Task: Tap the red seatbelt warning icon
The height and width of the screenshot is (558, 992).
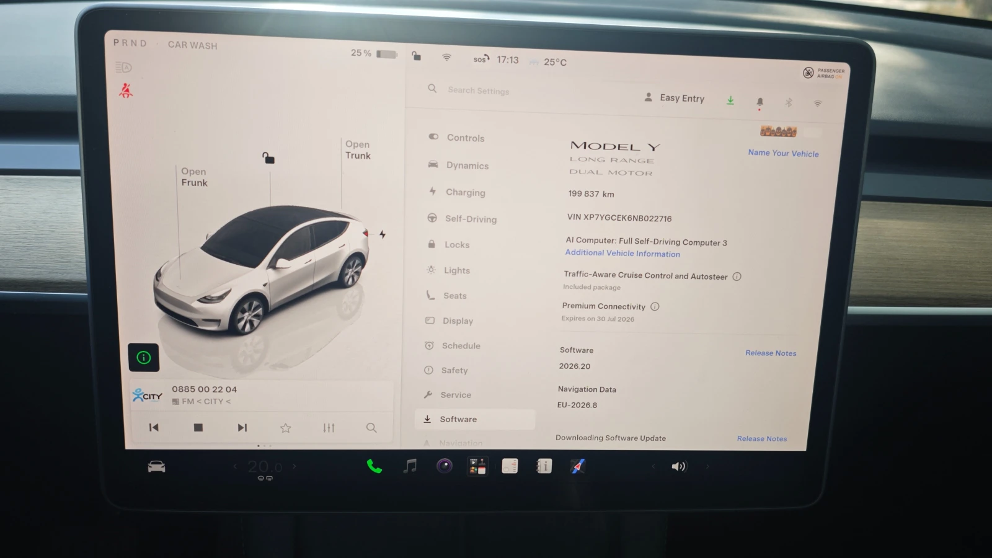Action: click(126, 91)
